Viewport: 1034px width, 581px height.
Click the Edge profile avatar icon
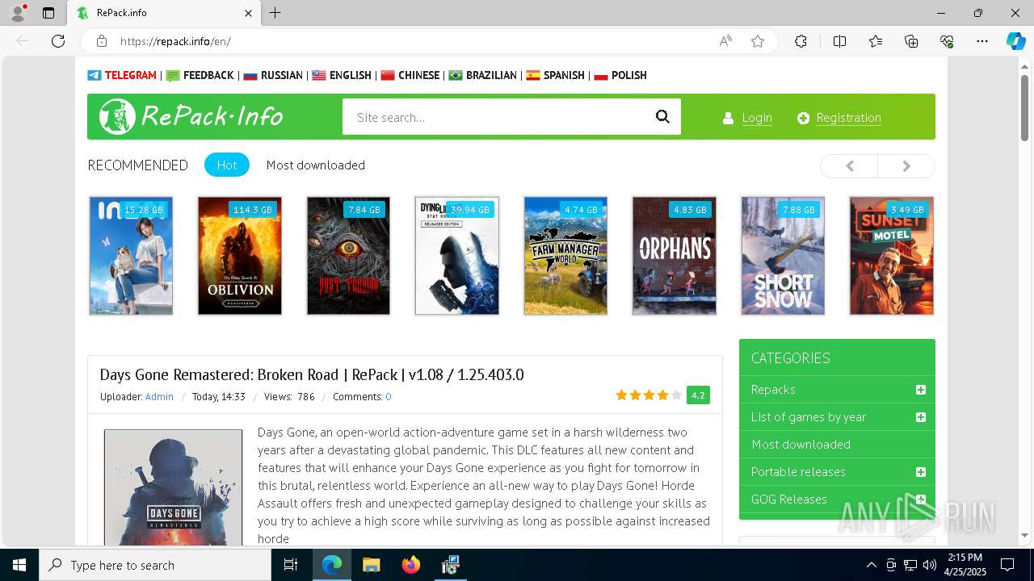coord(18,13)
